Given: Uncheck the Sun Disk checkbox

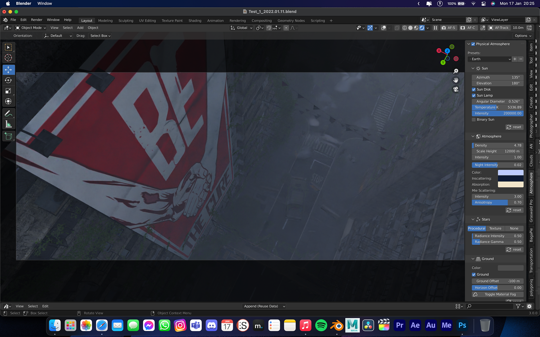Looking at the screenshot, I should click(x=474, y=90).
